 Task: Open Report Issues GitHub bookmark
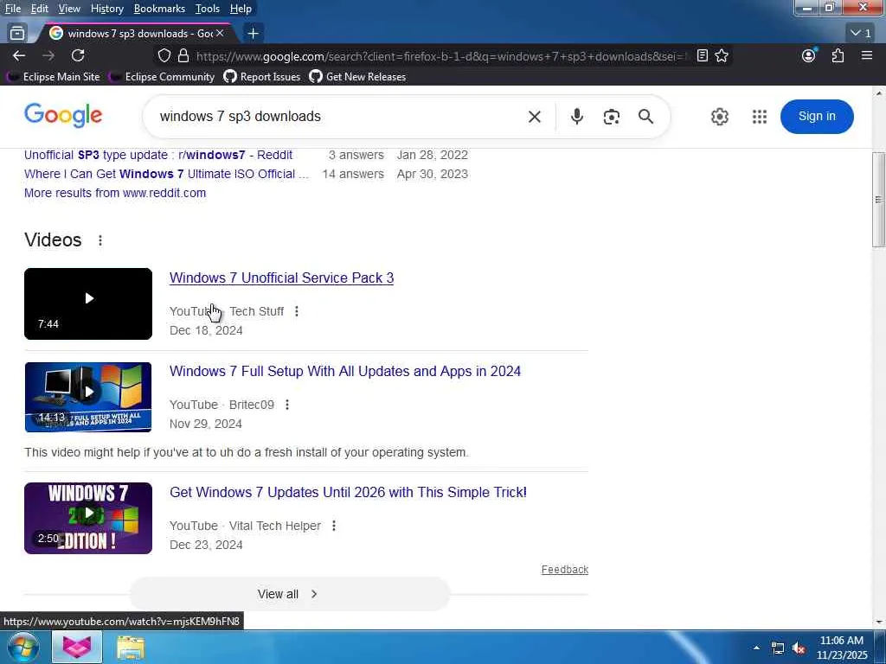(x=262, y=76)
